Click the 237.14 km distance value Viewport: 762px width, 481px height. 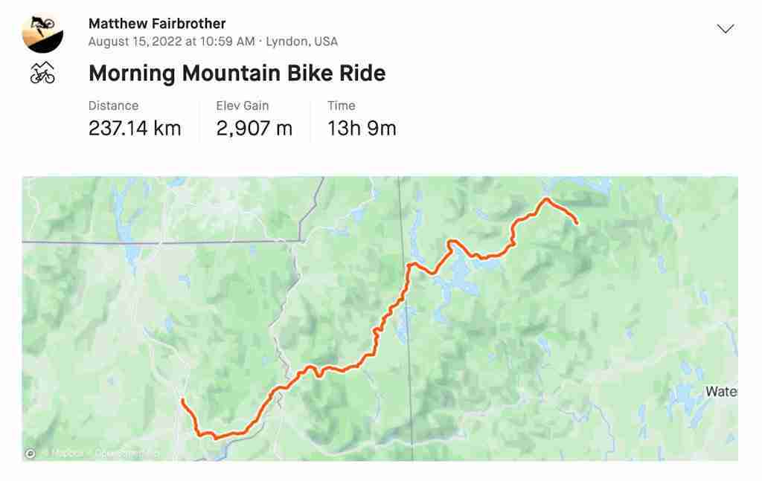pyautogui.click(x=135, y=128)
